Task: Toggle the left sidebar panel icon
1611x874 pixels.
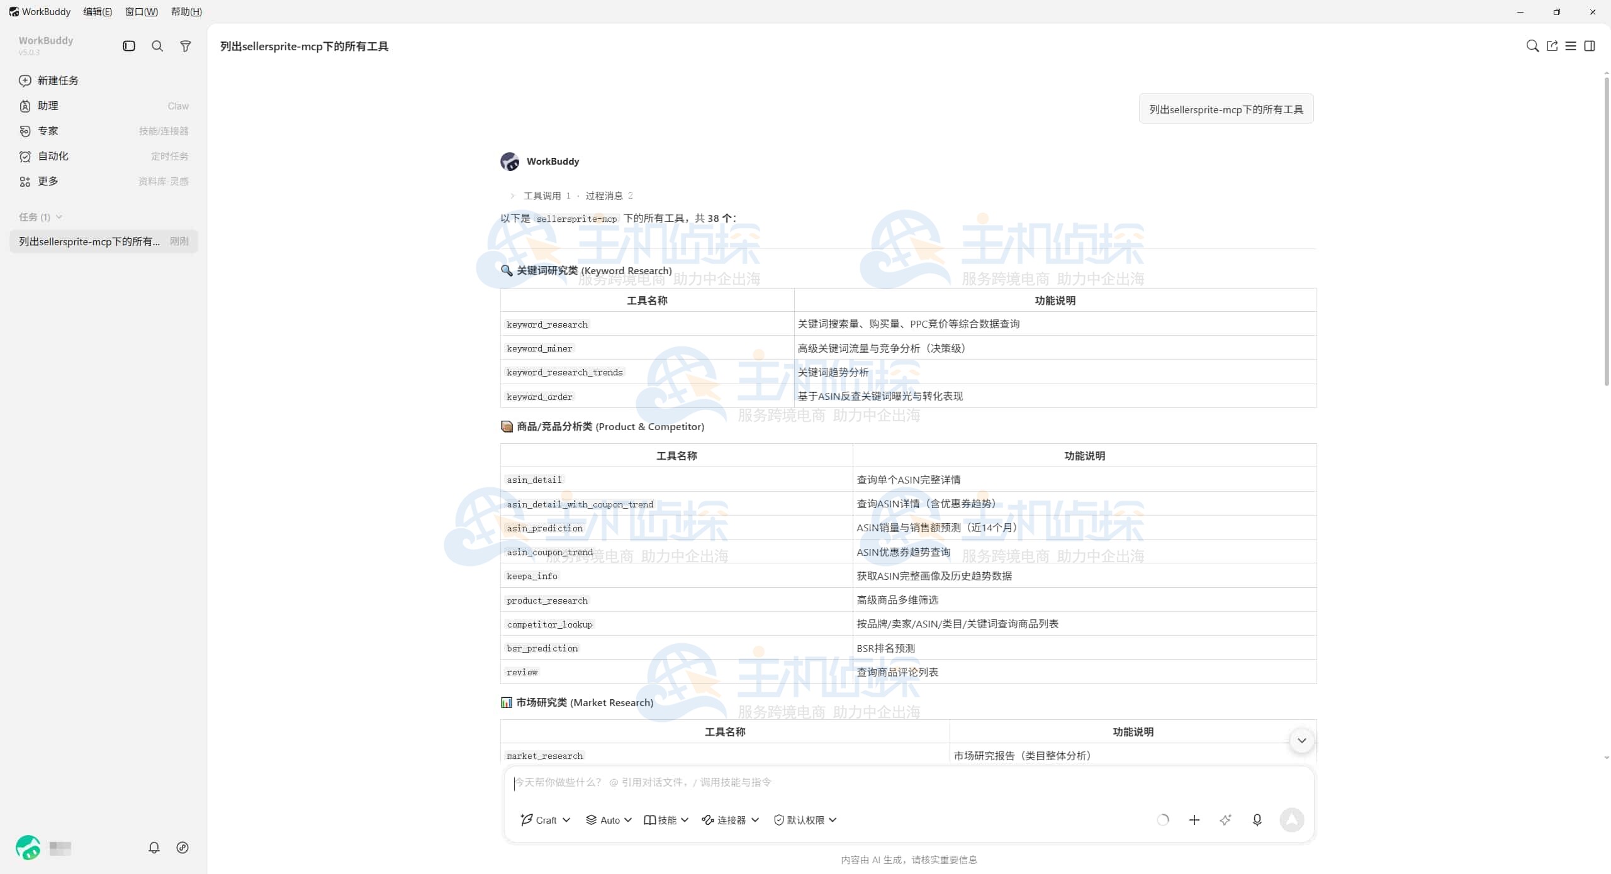Action: (129, 46)
